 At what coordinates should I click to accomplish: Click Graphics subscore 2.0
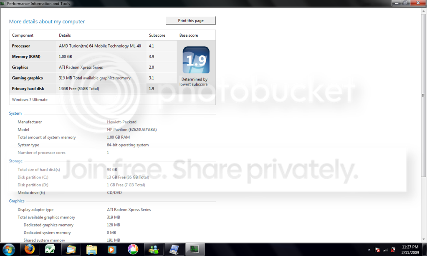point(152,67)
